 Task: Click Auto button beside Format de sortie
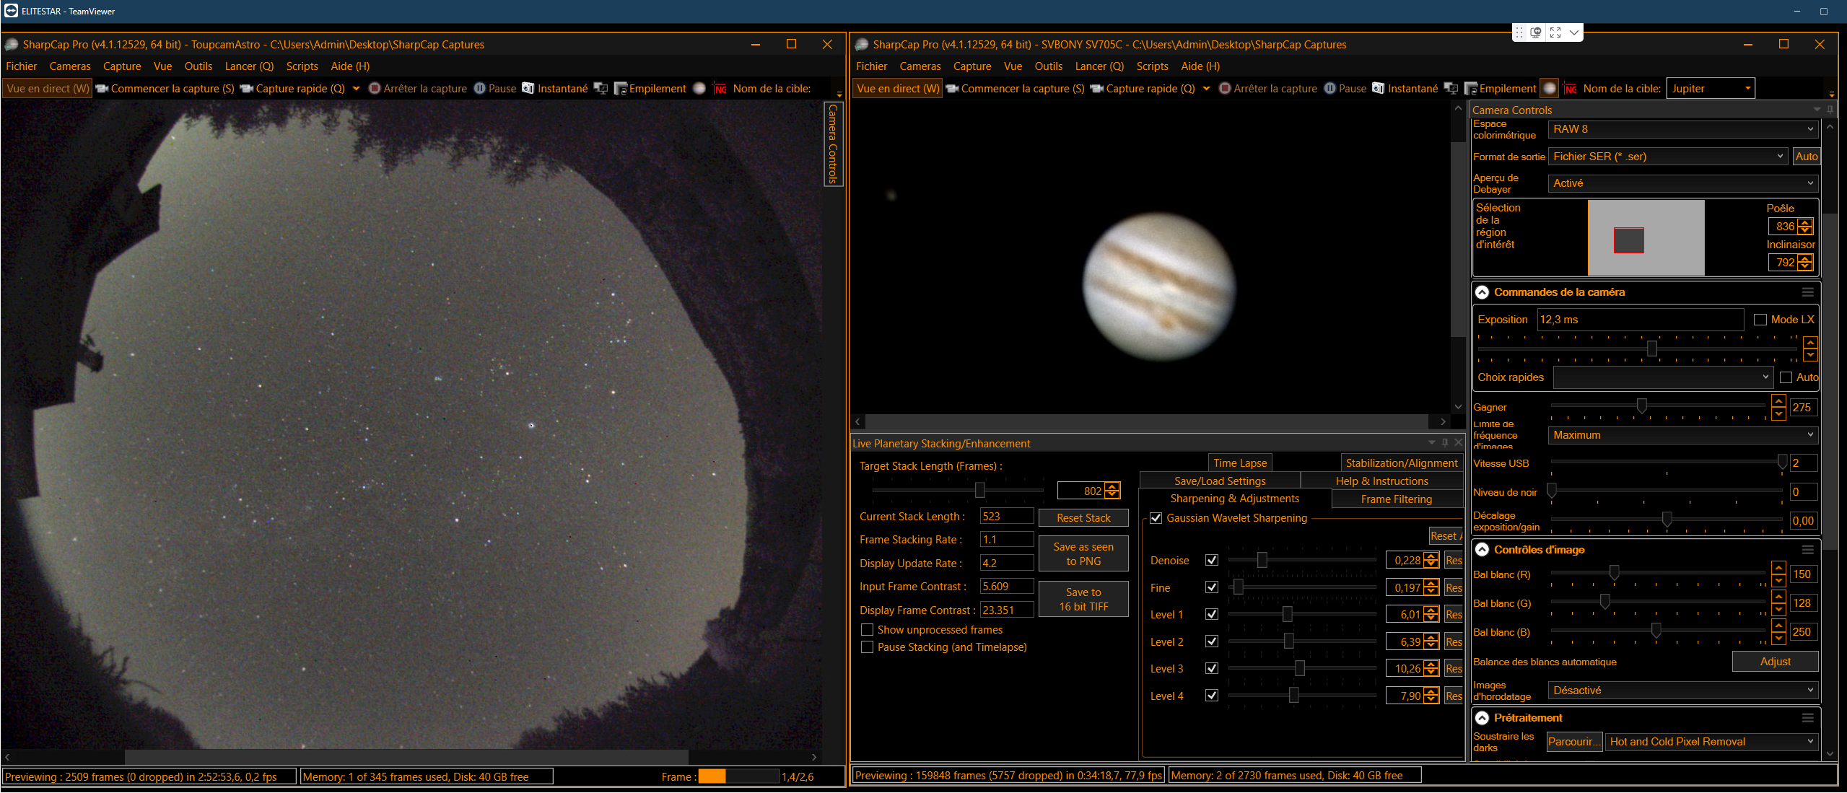pyautogui.click(x=1807, y=157)
